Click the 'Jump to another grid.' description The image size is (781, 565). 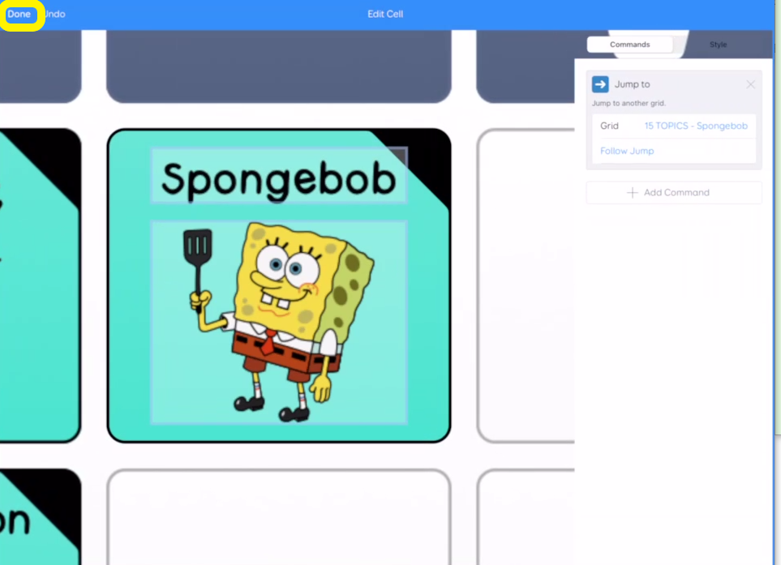629,104
